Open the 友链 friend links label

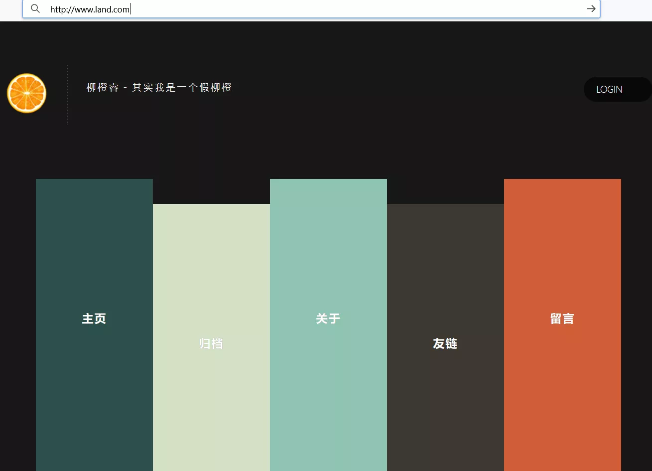[445, 343]
